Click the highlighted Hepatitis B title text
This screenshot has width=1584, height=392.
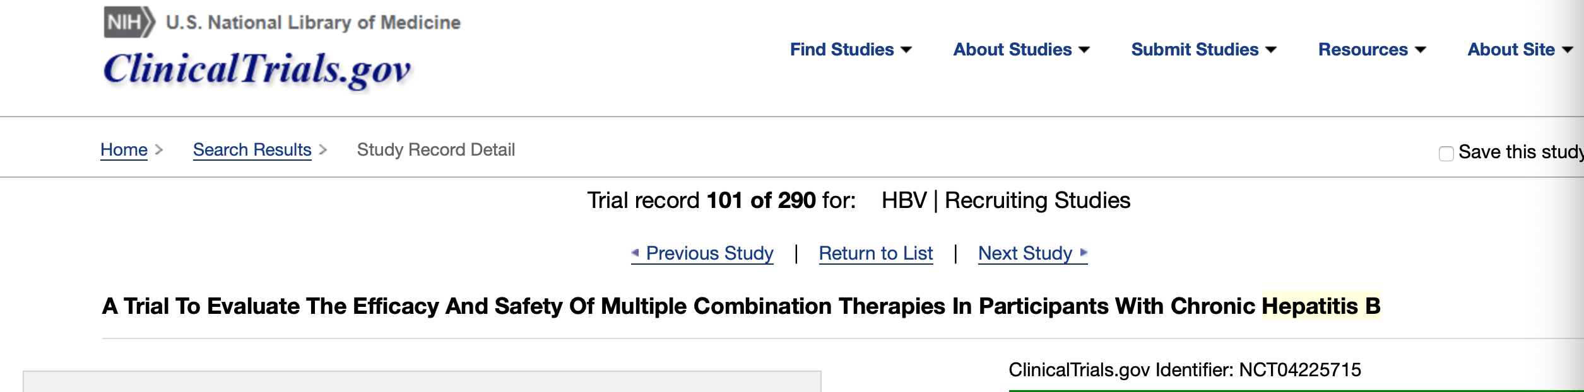[1321, 306]
